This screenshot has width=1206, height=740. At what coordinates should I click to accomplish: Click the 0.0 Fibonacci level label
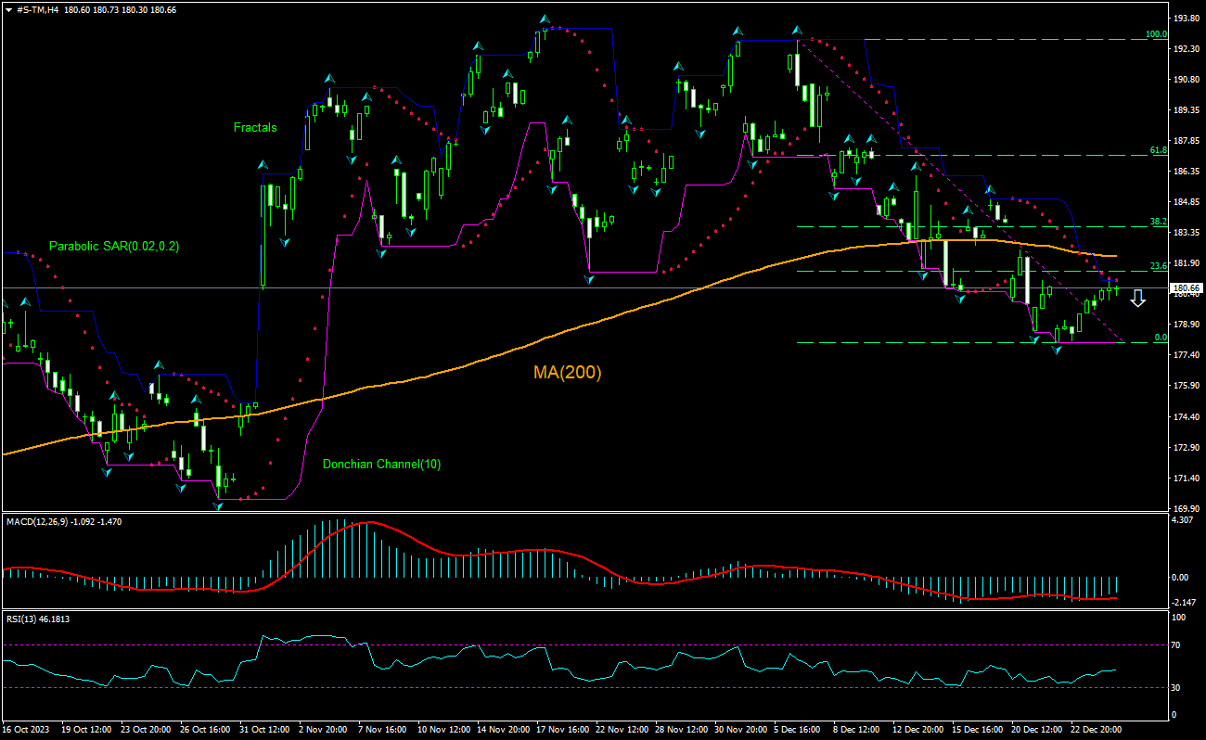click(1160, 338)
